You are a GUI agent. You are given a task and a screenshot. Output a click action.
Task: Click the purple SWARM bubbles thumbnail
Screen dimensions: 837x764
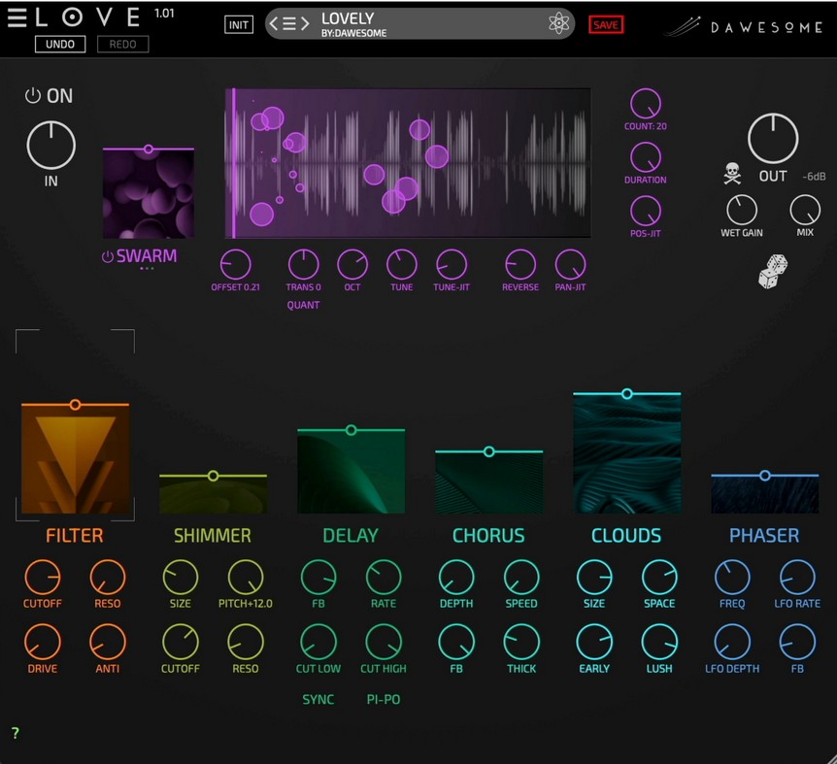[x=149, y=194]
